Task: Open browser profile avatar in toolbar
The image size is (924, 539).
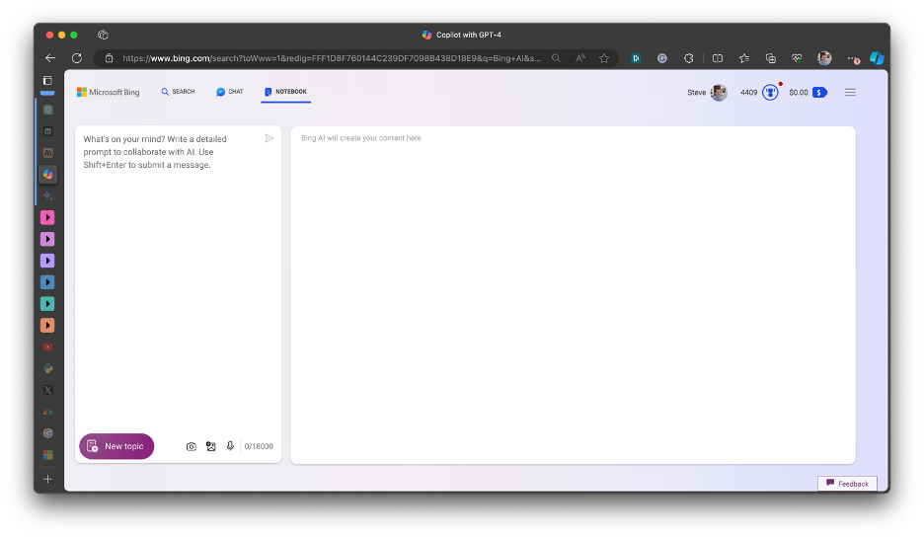Action: point(824,57)
